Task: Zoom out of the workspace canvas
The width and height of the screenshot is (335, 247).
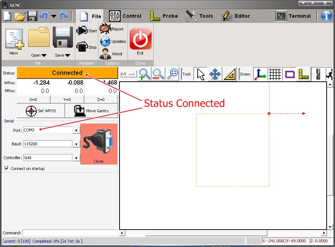Action: [158, 74]
